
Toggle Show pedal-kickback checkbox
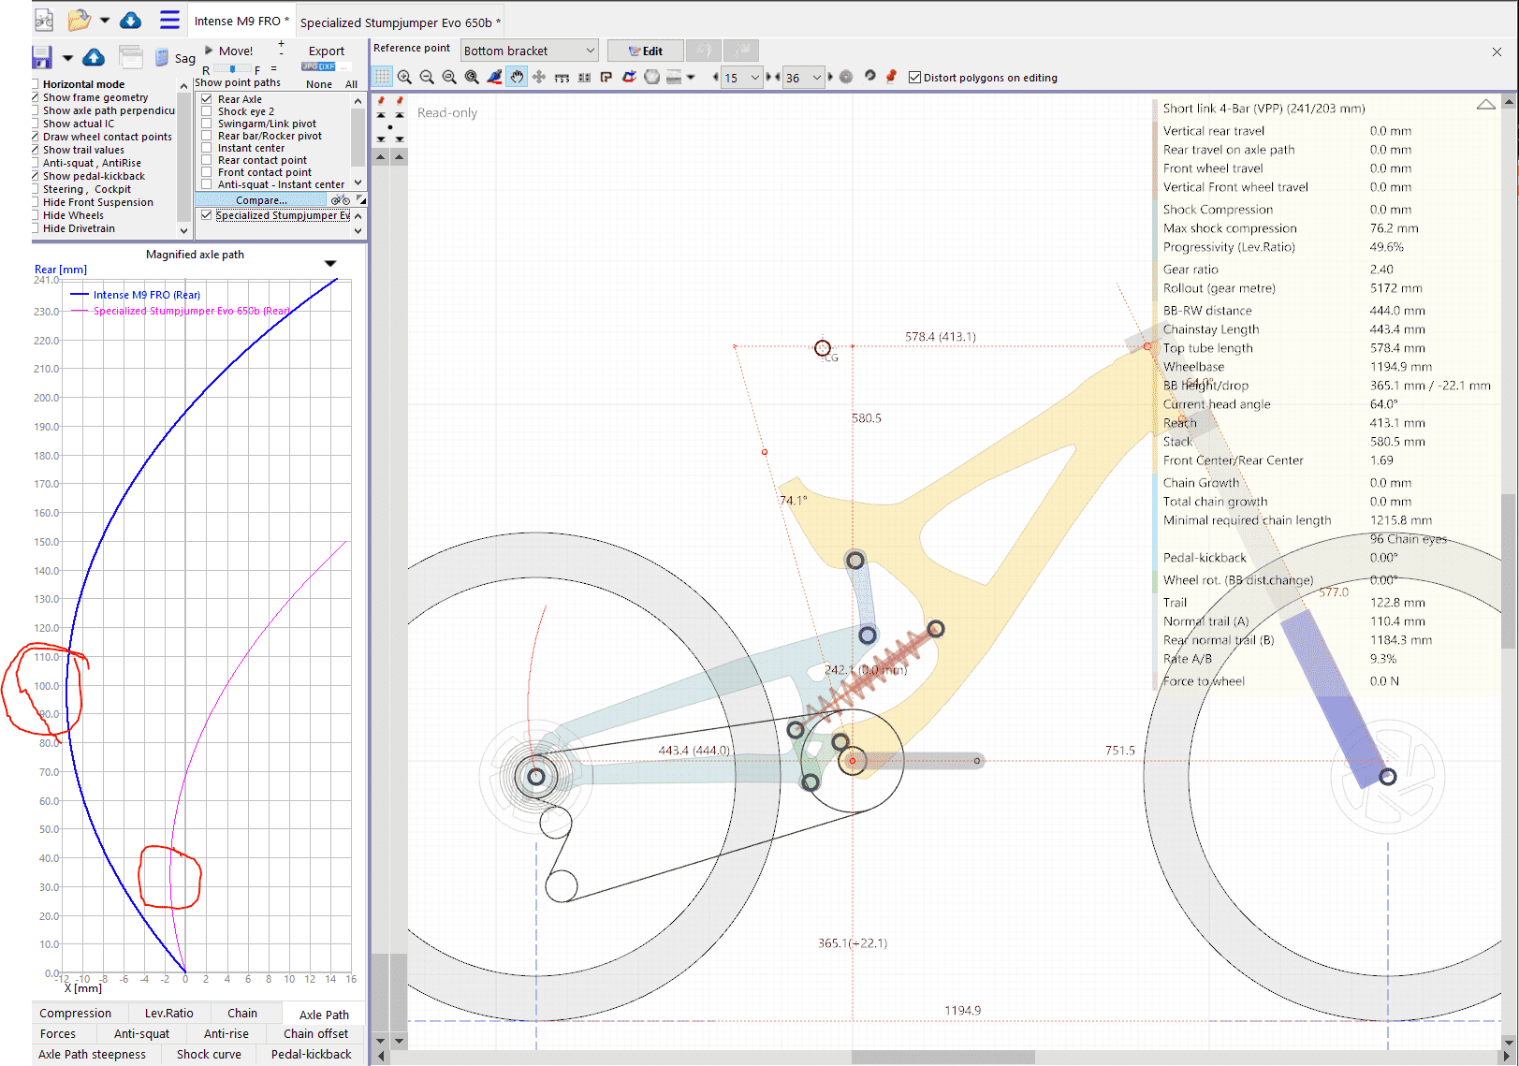(x=36, y=176)
